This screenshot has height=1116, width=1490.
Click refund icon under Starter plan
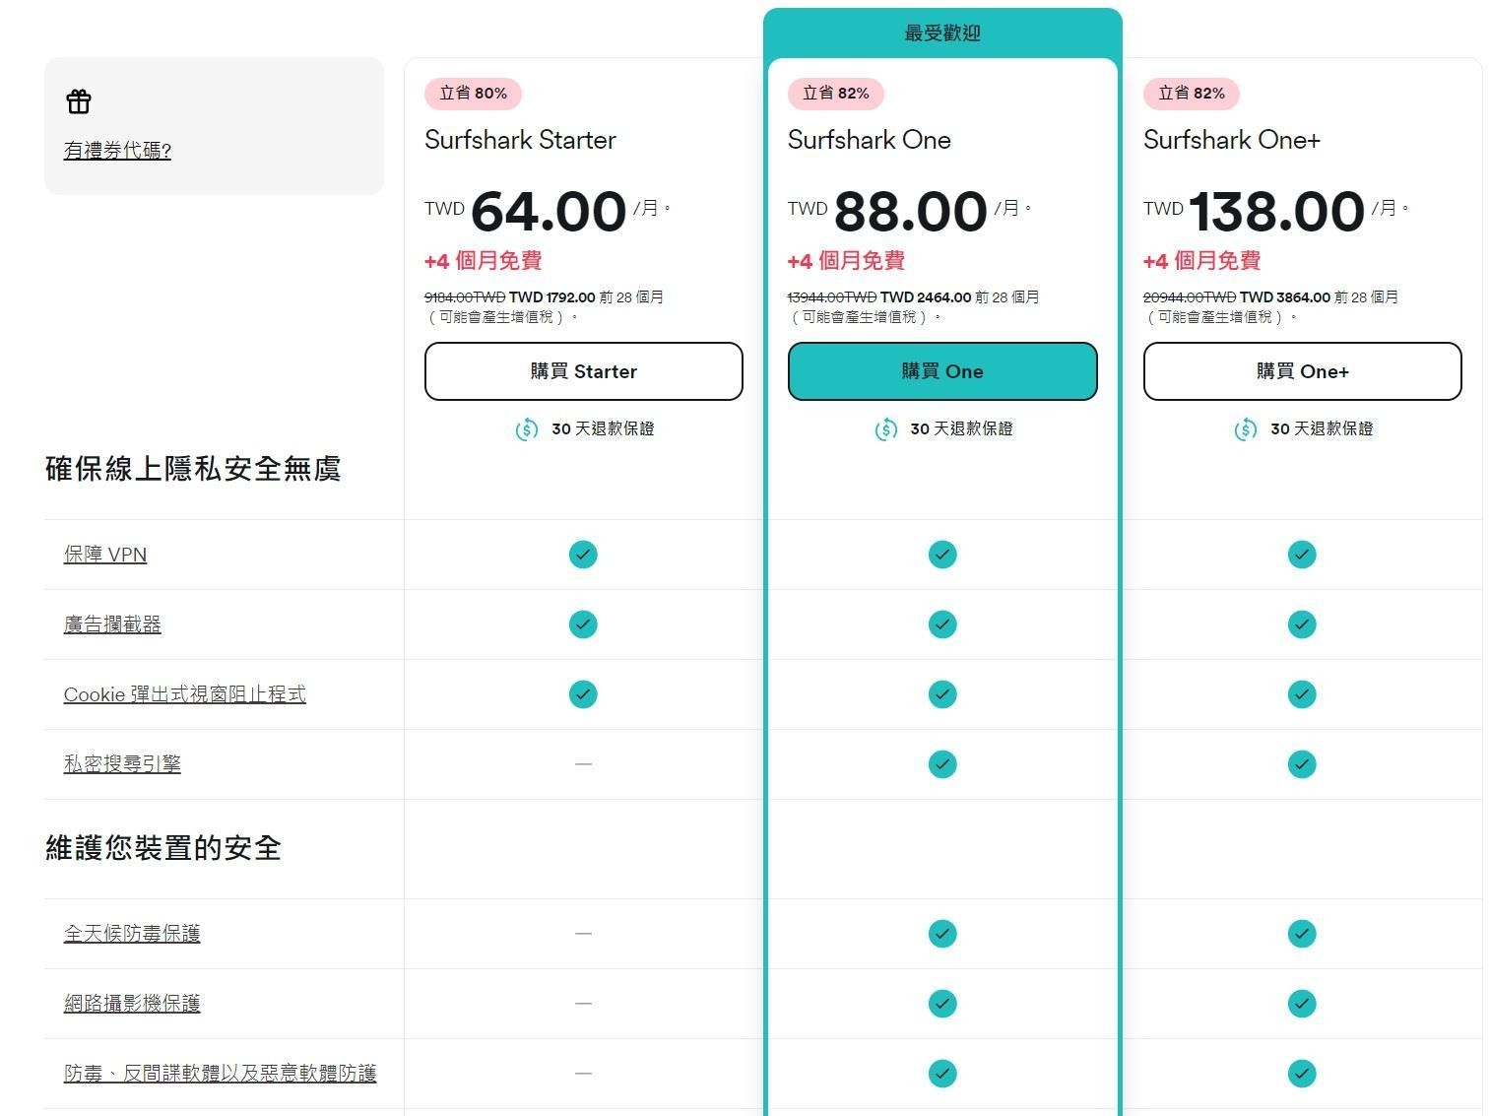click(527, 429)
